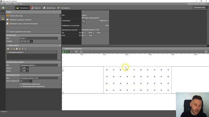Click the active street name field Улица 1
Image resolution: width=209 pixels, height=117 pixels.
click(x=39, y=38)
